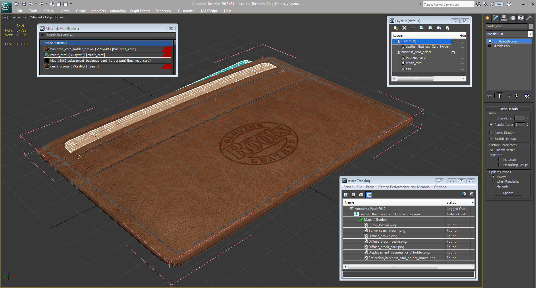Click Remove Modifier trash icon
The image size is (536, 288).
[x=517, y=96]
